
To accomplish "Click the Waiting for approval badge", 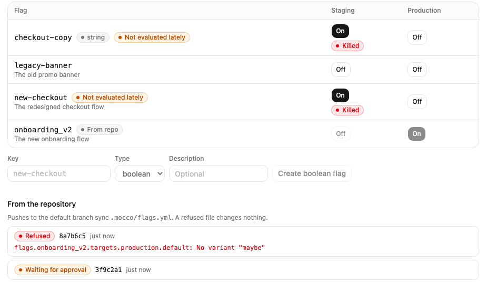I will 53,270.
